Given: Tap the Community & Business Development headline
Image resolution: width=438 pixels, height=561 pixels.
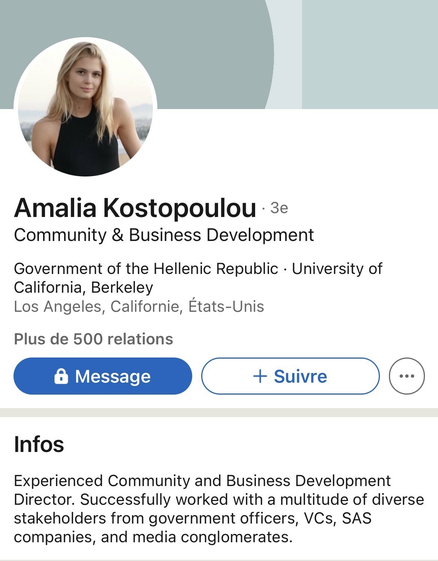Looking at the screenshot, I should coord(164,235).
